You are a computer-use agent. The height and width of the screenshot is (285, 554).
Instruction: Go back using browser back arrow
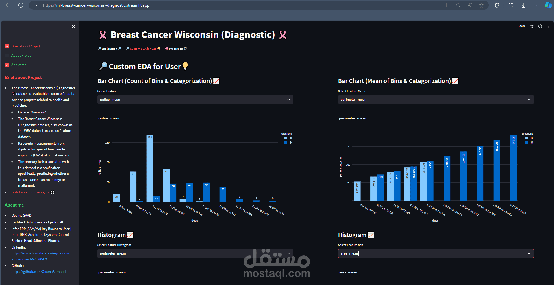coord(8,5)
